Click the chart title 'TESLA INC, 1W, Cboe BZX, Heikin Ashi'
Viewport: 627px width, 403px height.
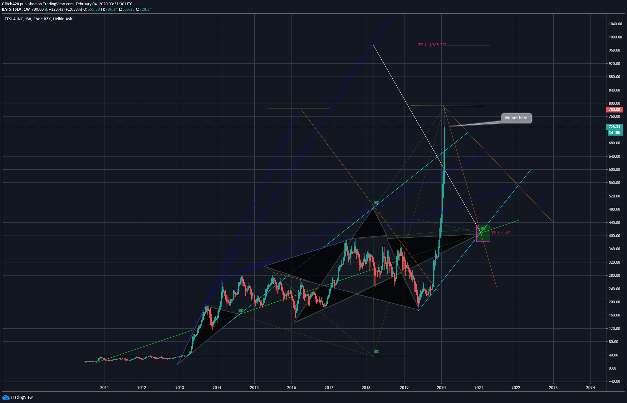tap(39, 19)
